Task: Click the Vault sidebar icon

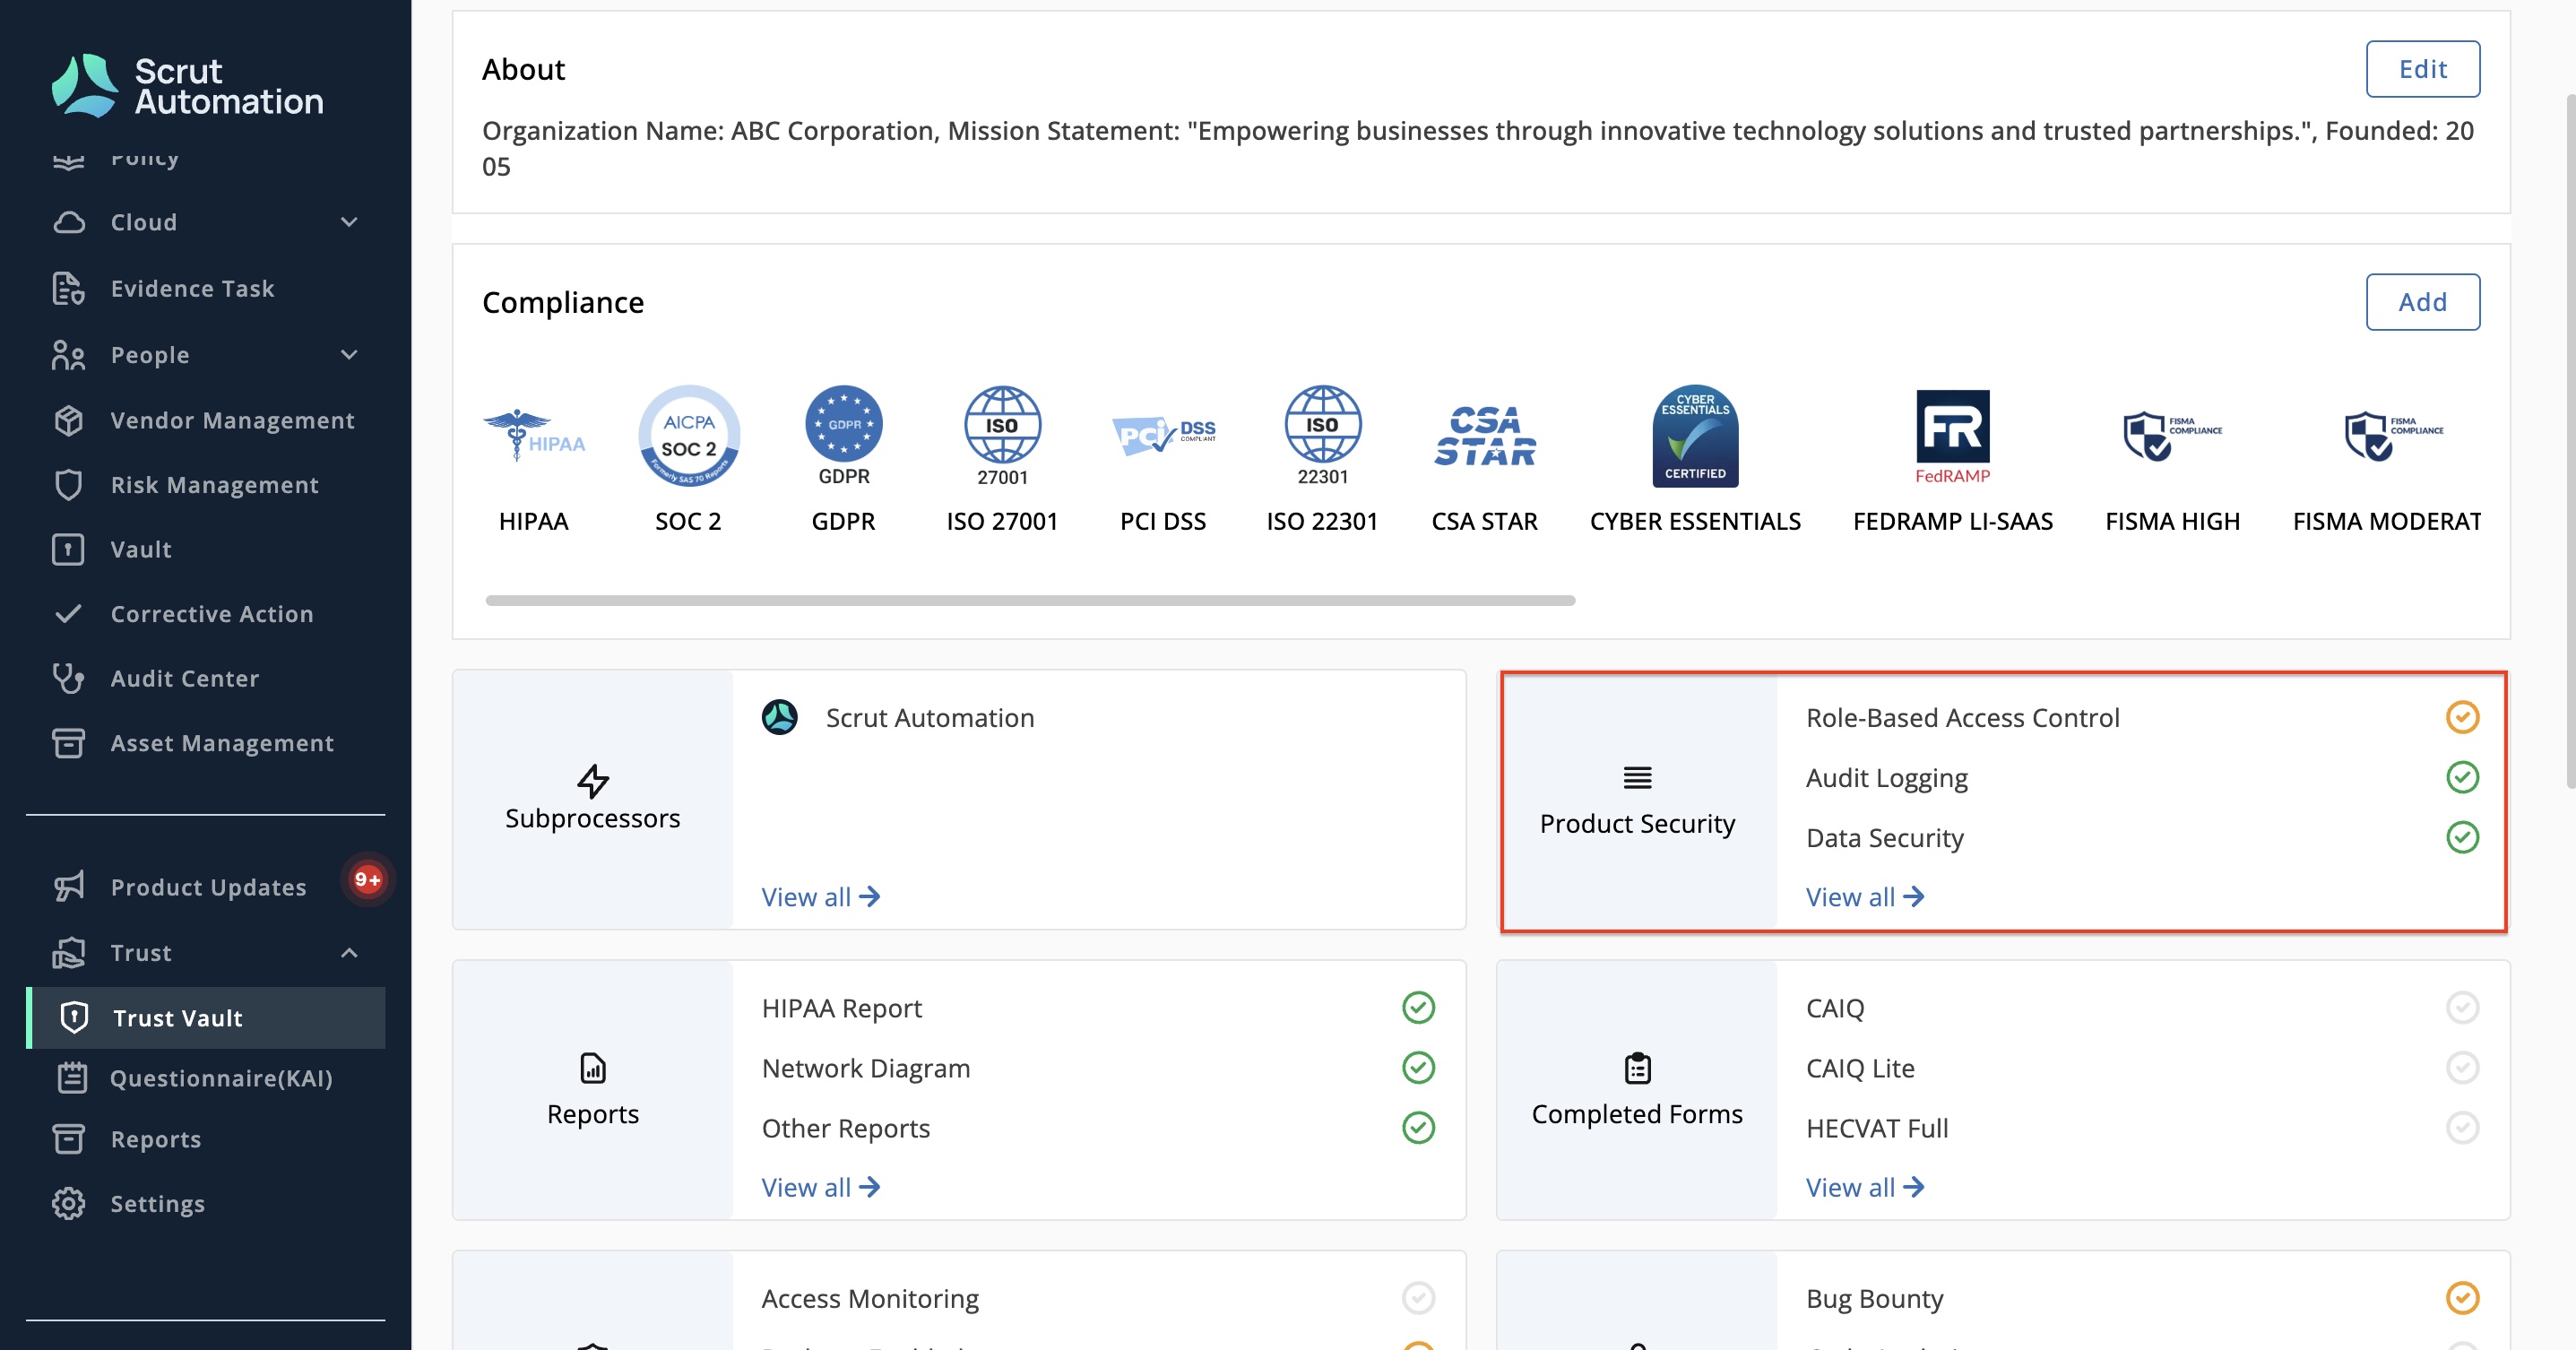Action: [68, 549]
